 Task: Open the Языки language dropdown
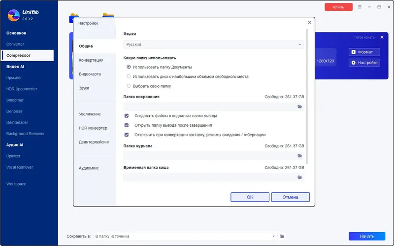tap(214, 44)
